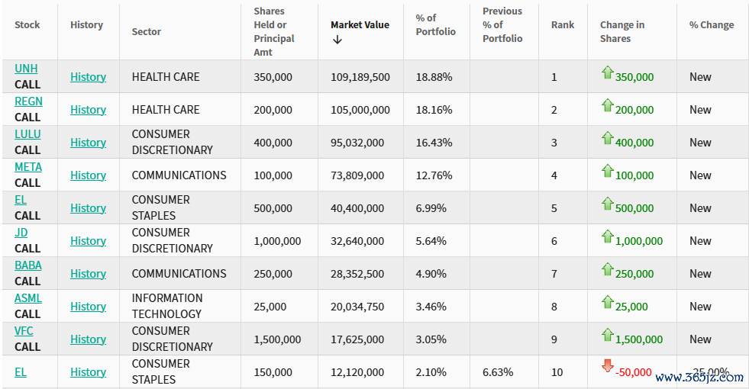View History for ASML

pyautogui.click(x=88, y=307)
